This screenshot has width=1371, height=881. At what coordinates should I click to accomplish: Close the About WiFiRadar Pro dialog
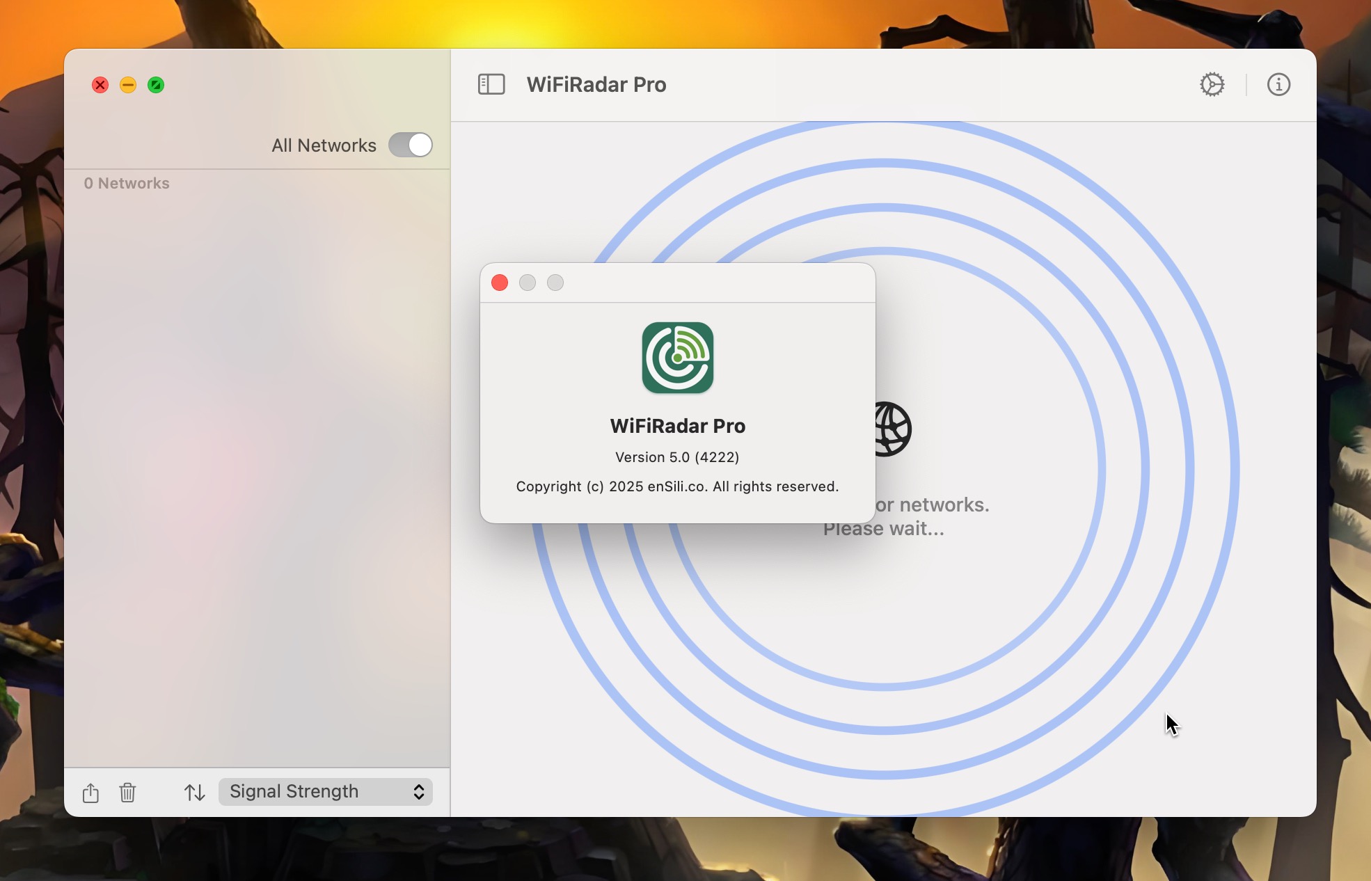[x=500, y=283]
